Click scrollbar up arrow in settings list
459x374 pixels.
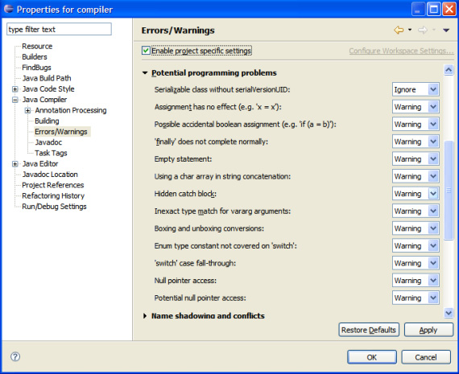coord(449,70)
